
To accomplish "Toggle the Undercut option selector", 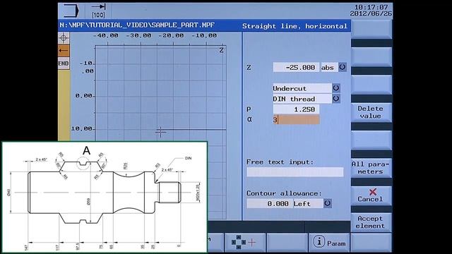I will coord(336,88).
